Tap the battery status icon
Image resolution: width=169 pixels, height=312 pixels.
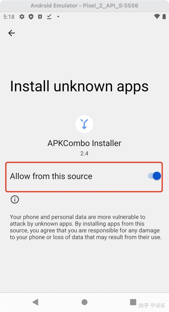164,17
